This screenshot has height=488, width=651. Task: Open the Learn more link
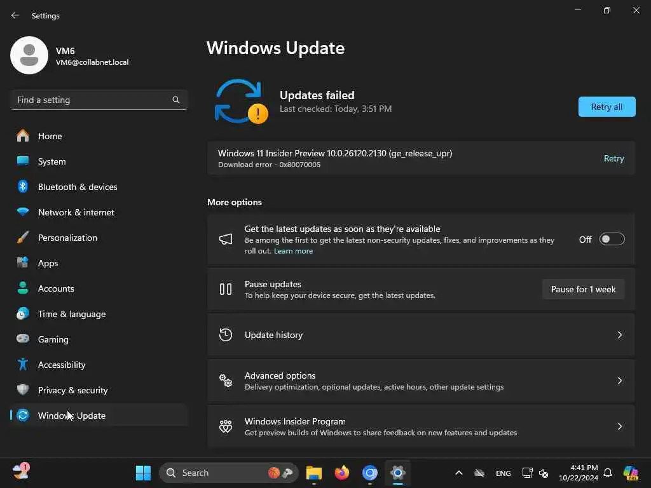[293, 250]
